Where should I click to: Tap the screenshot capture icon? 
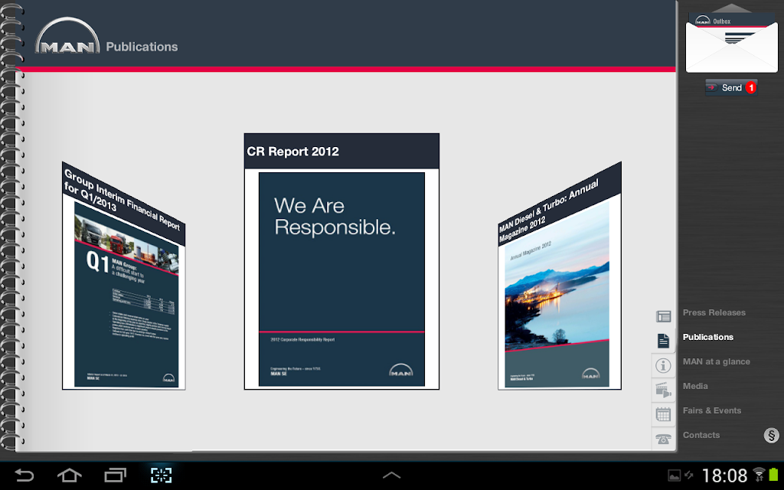pyautogui.click(x=161, y=475)
